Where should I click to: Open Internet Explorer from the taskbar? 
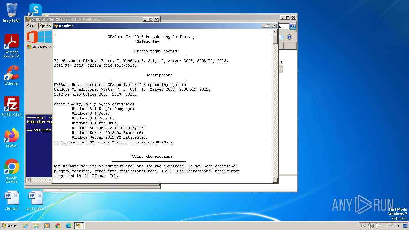(25, 226)
